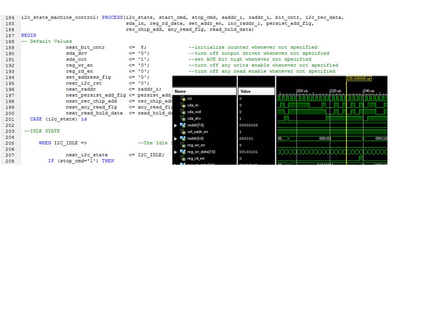
Task: Click the scl signal icon
Action: click(183, 99)
